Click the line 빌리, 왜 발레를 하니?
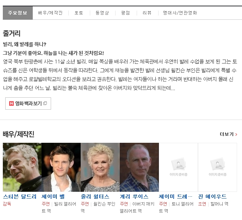This screenshot has width=242, height=220. click(x=25, y=44)
